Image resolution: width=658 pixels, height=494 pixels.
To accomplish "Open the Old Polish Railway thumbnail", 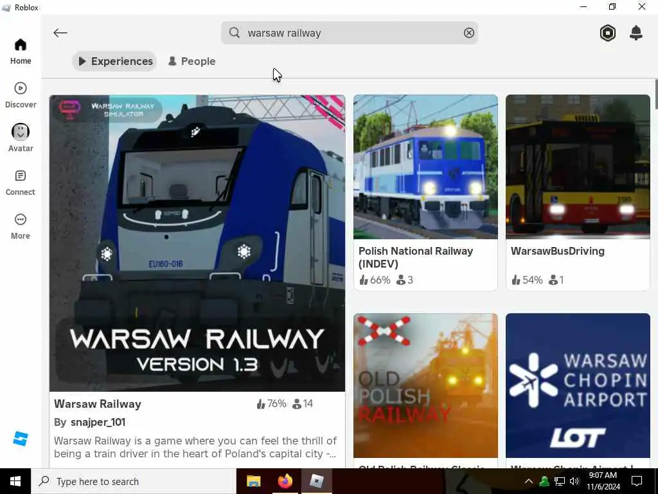I will tap(425, 386).
